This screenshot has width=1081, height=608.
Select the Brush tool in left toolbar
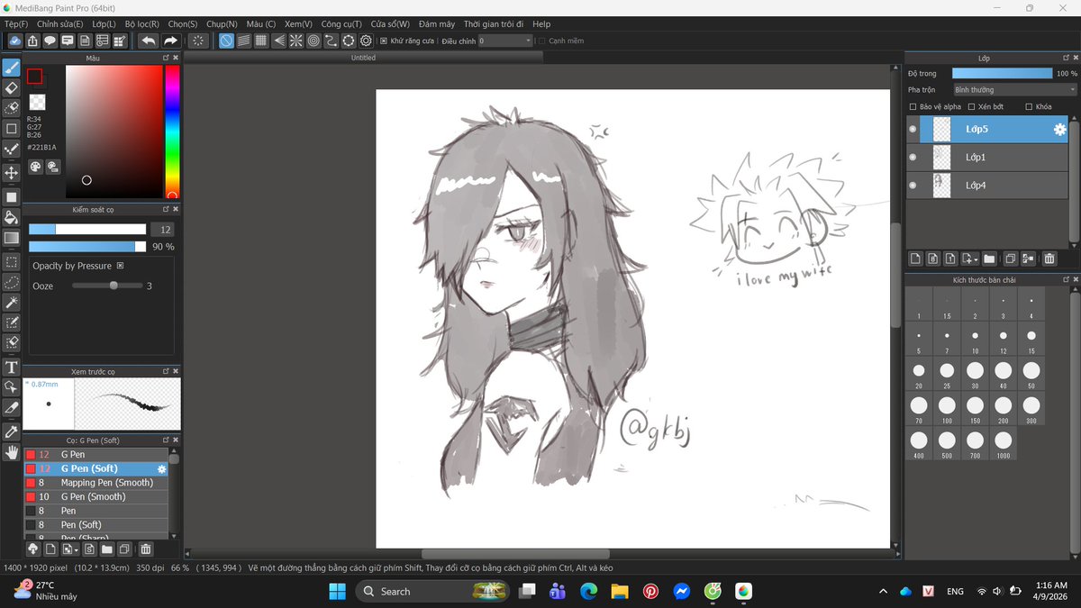pos(12,68)
